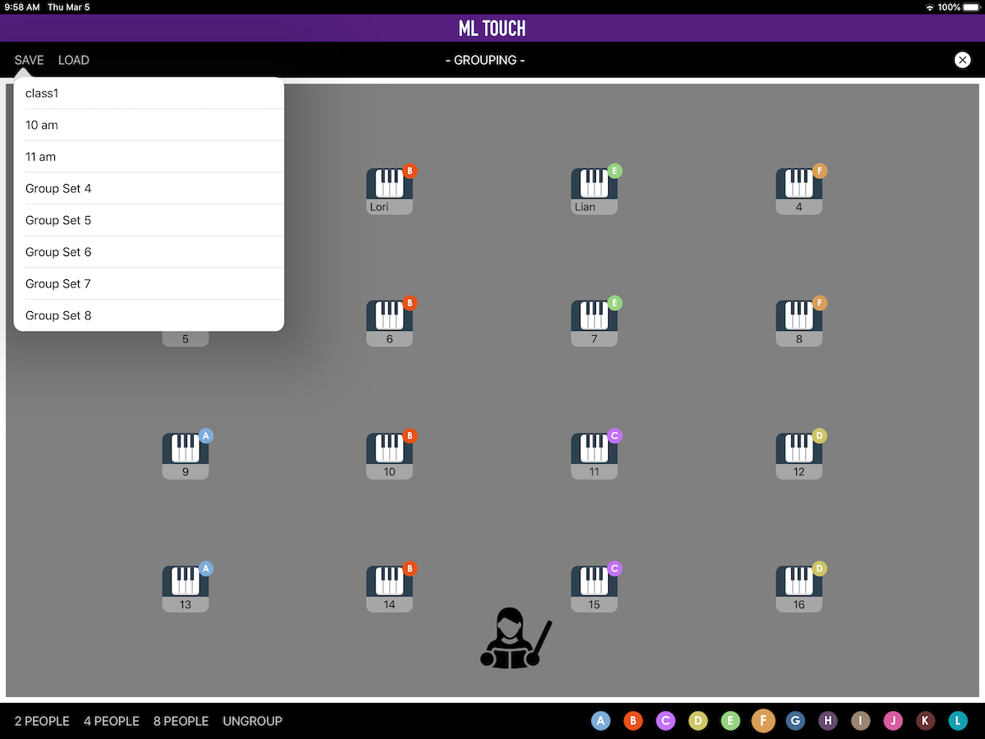
Task: Tap piano station 11 icon
Action: (594, 456)
